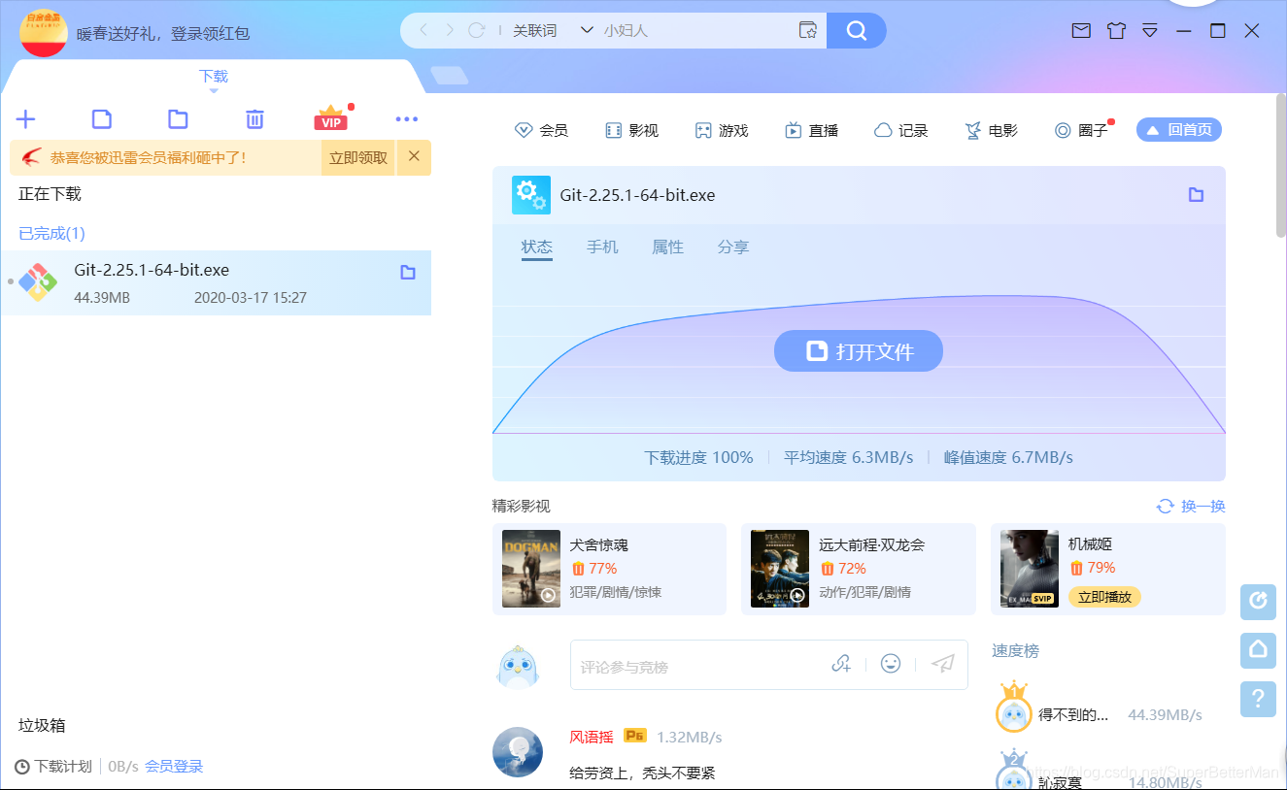The height and width of the screenshot is (790, 1287).
Task: Open the more options ellipsis menu
Action: pyautogui.click(x=407, y=119)
